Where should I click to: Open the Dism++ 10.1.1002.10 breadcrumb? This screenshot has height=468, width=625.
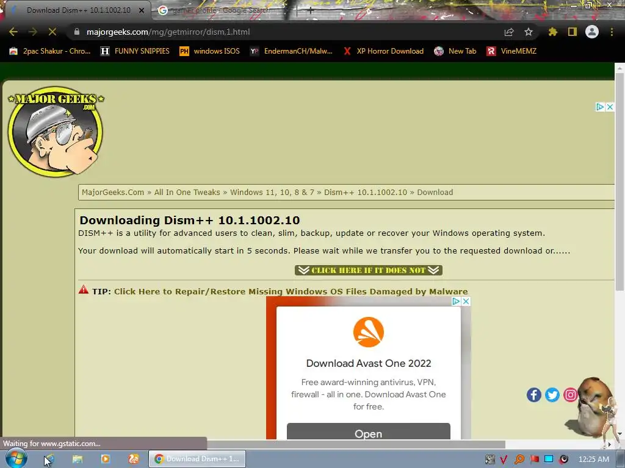pos(366,192)
